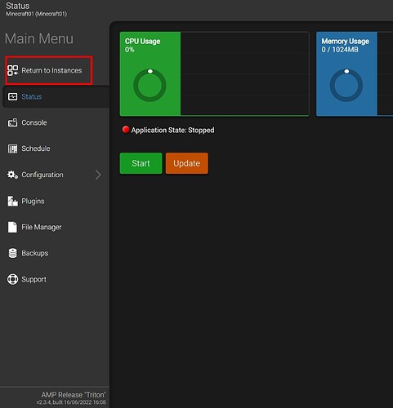Click the Schedule calendar icon
Screen dimensions: 393x408
coord(12,149)
